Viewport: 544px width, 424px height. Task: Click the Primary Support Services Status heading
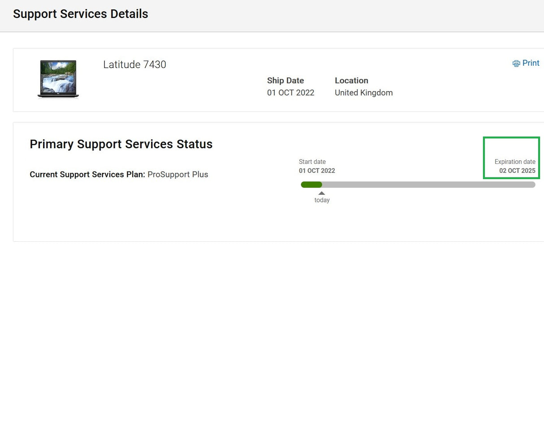coord(121,144)
